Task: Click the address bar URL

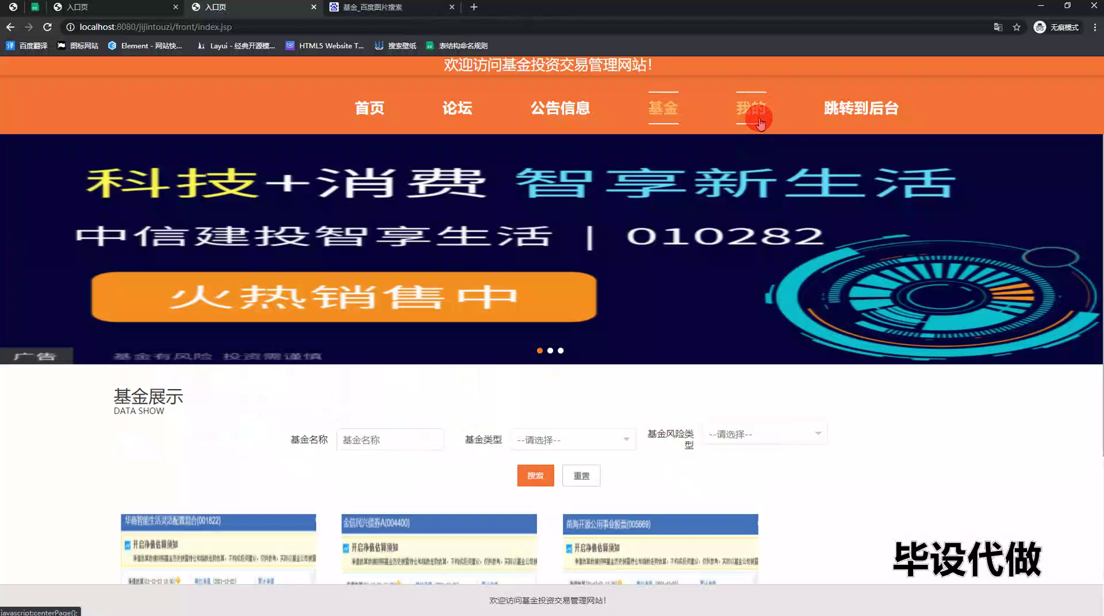Action: [156, 27]
